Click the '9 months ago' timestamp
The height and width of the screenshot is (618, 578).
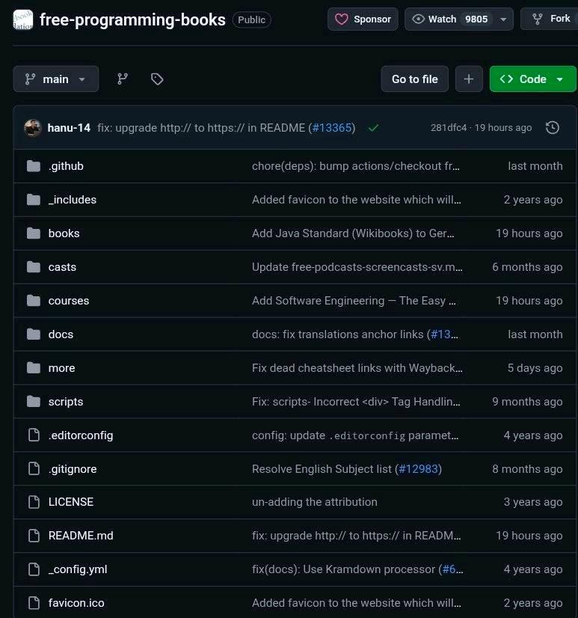(x=527, y=402)
